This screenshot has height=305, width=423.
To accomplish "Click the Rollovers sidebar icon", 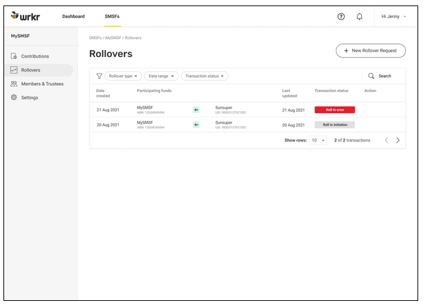I will click(14, 70).
